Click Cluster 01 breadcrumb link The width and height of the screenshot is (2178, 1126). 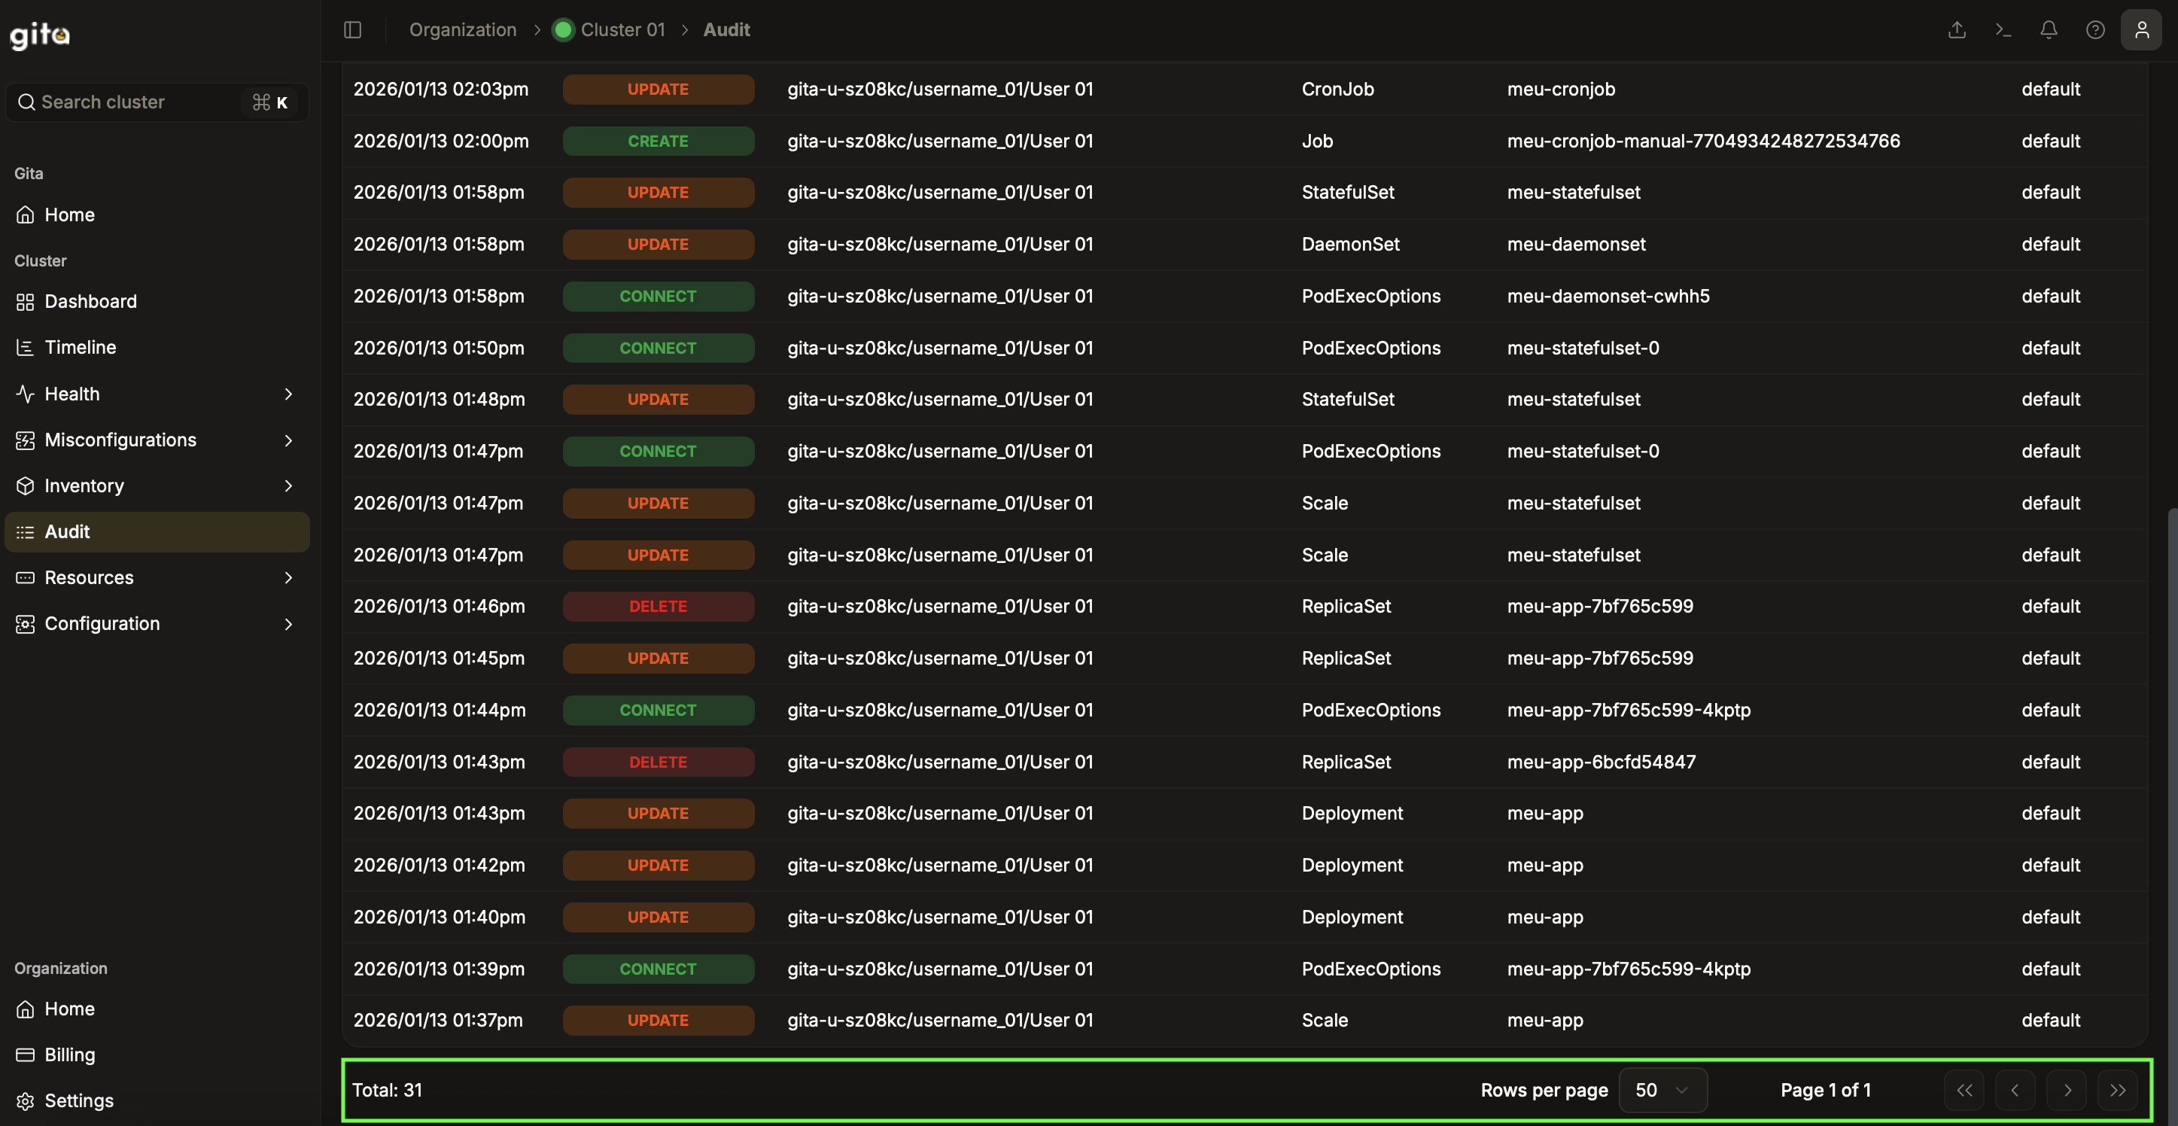coord(622,29)
